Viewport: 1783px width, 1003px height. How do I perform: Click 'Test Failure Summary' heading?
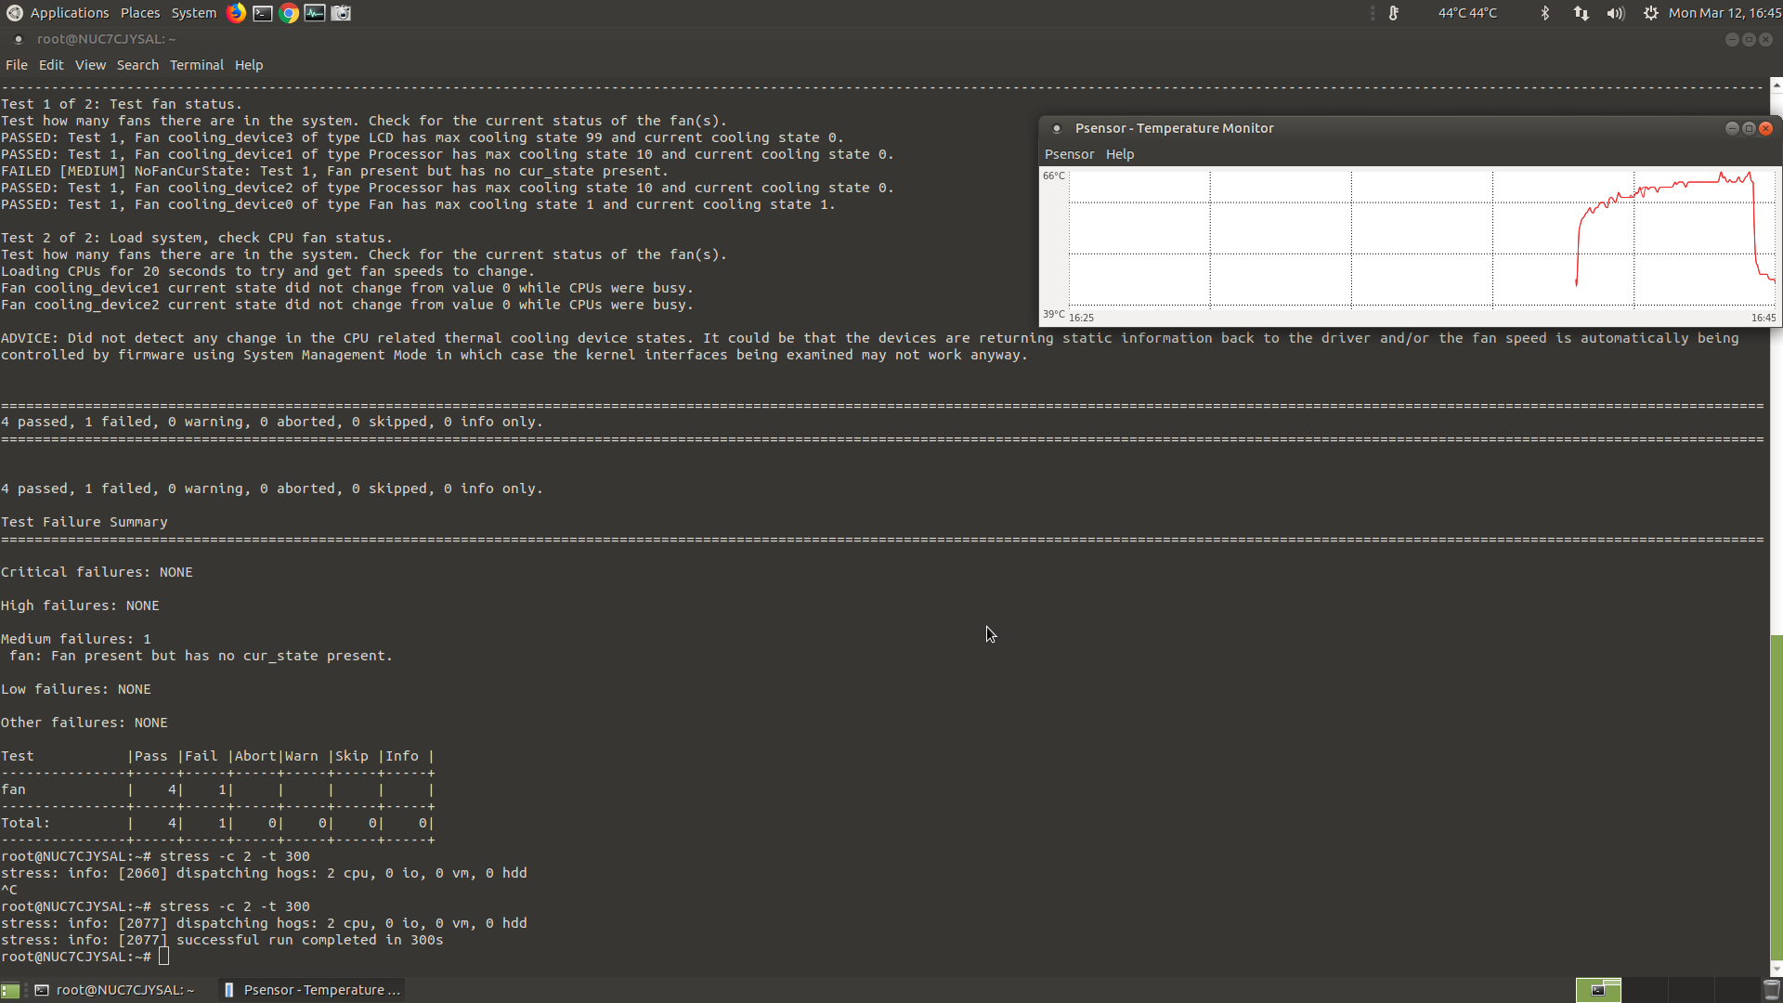point(85,522)
